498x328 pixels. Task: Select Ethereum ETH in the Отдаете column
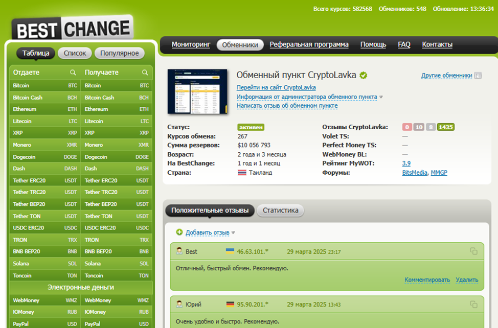[45, 109]
